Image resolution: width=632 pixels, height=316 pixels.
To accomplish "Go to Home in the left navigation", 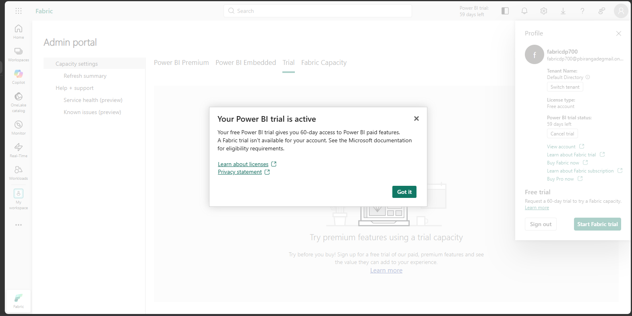I will point(19,31).
